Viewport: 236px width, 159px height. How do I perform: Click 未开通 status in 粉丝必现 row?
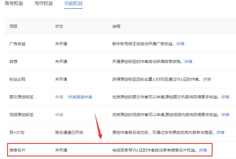(x=61, y=79)
